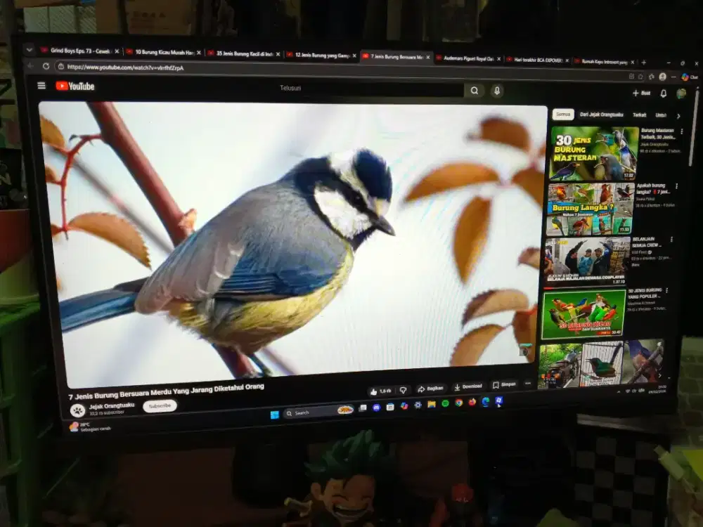Open YouTube notifications bell
Image resolution: width=703 pixels, height=527 pixels.
tap(662, 93)
